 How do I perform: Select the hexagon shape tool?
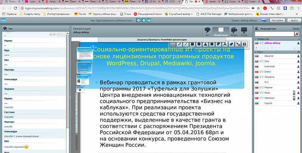[212, 44]
